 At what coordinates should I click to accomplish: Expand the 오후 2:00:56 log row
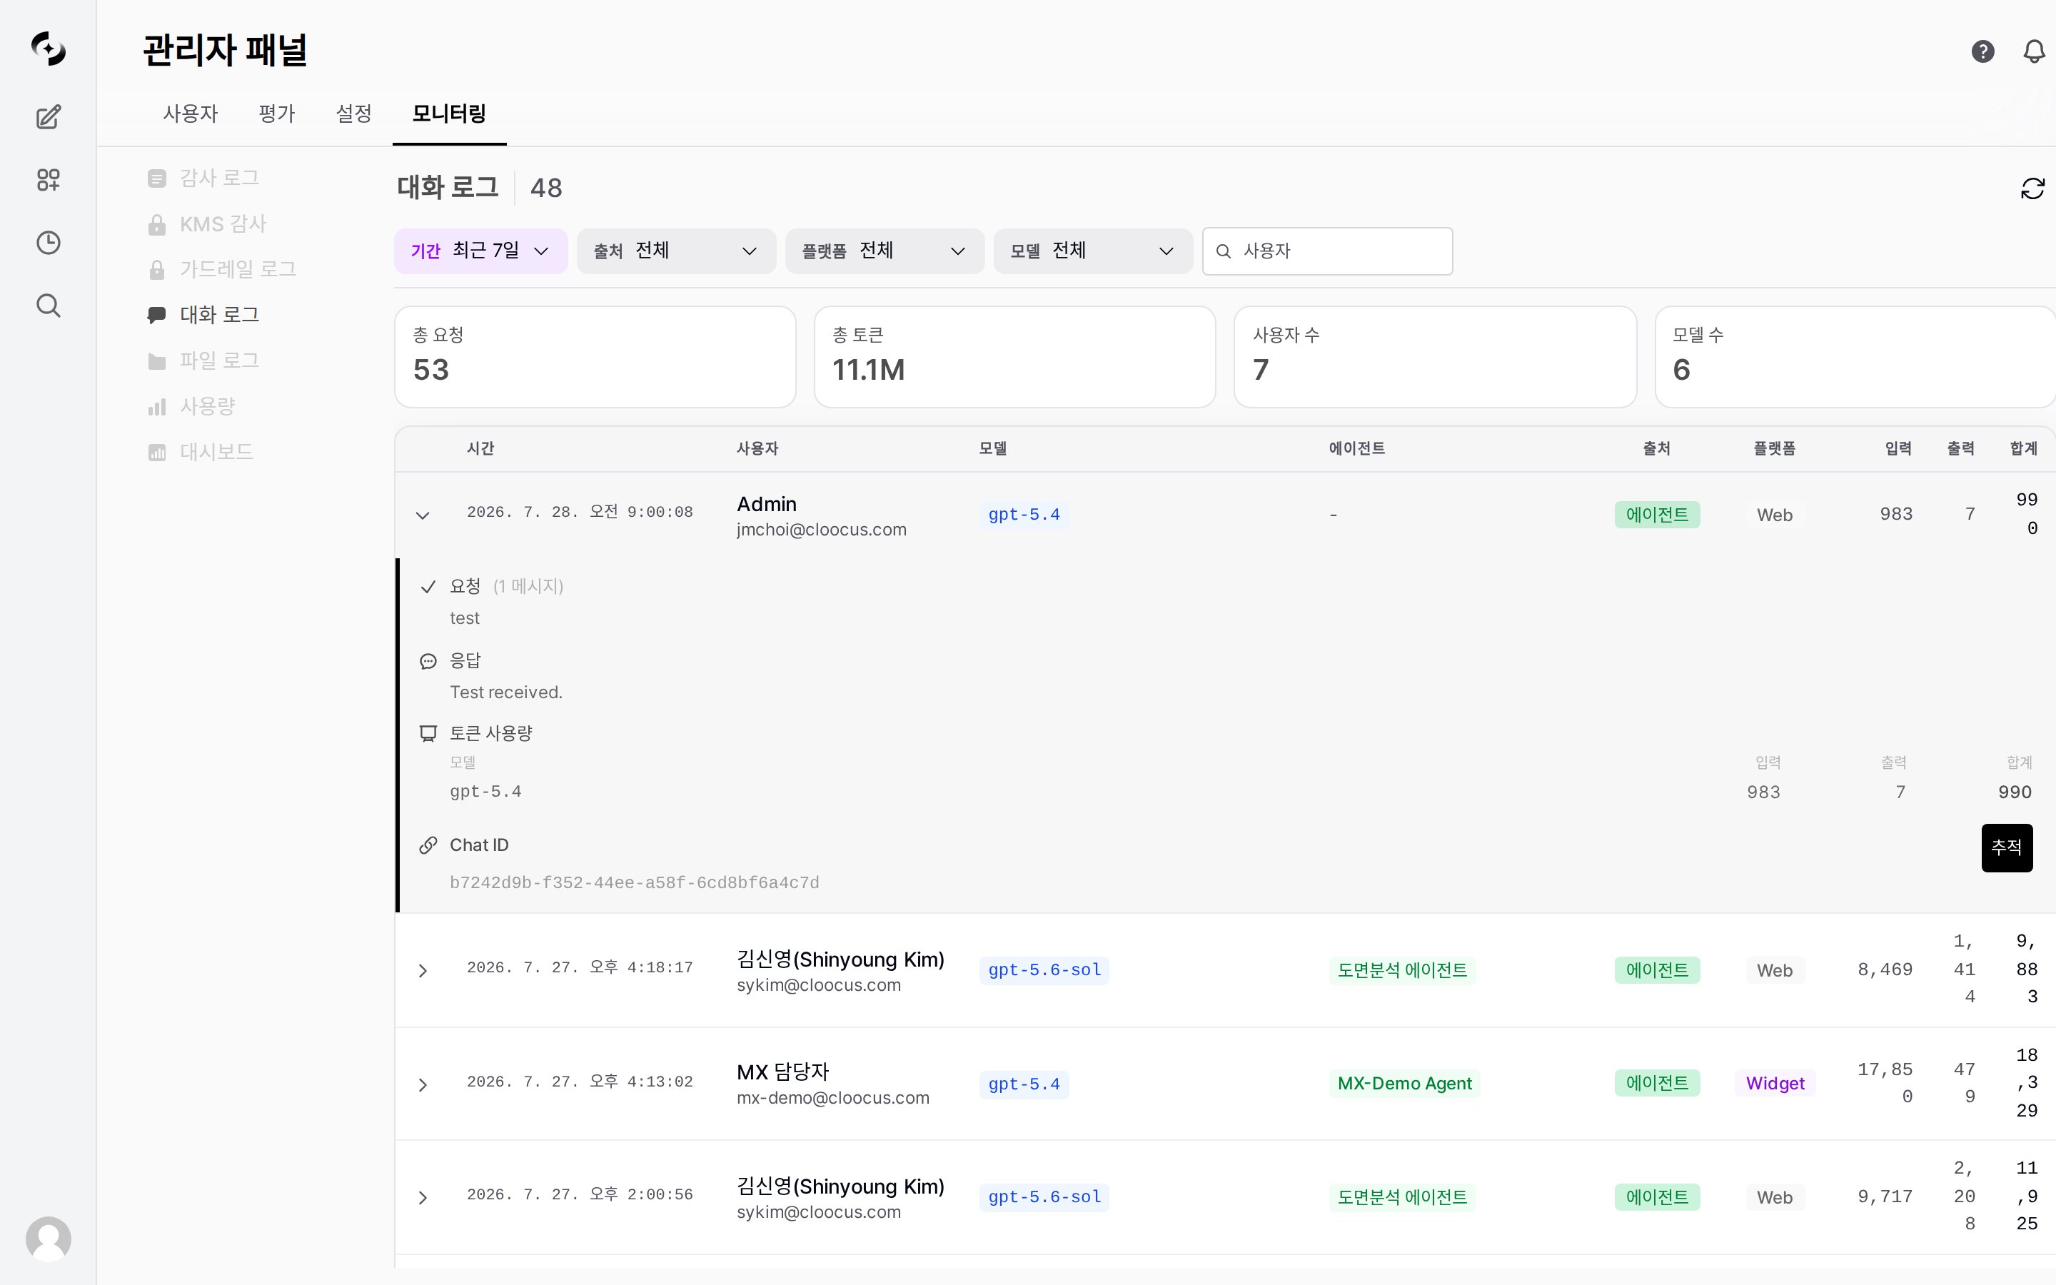[x=422, y=1197]
